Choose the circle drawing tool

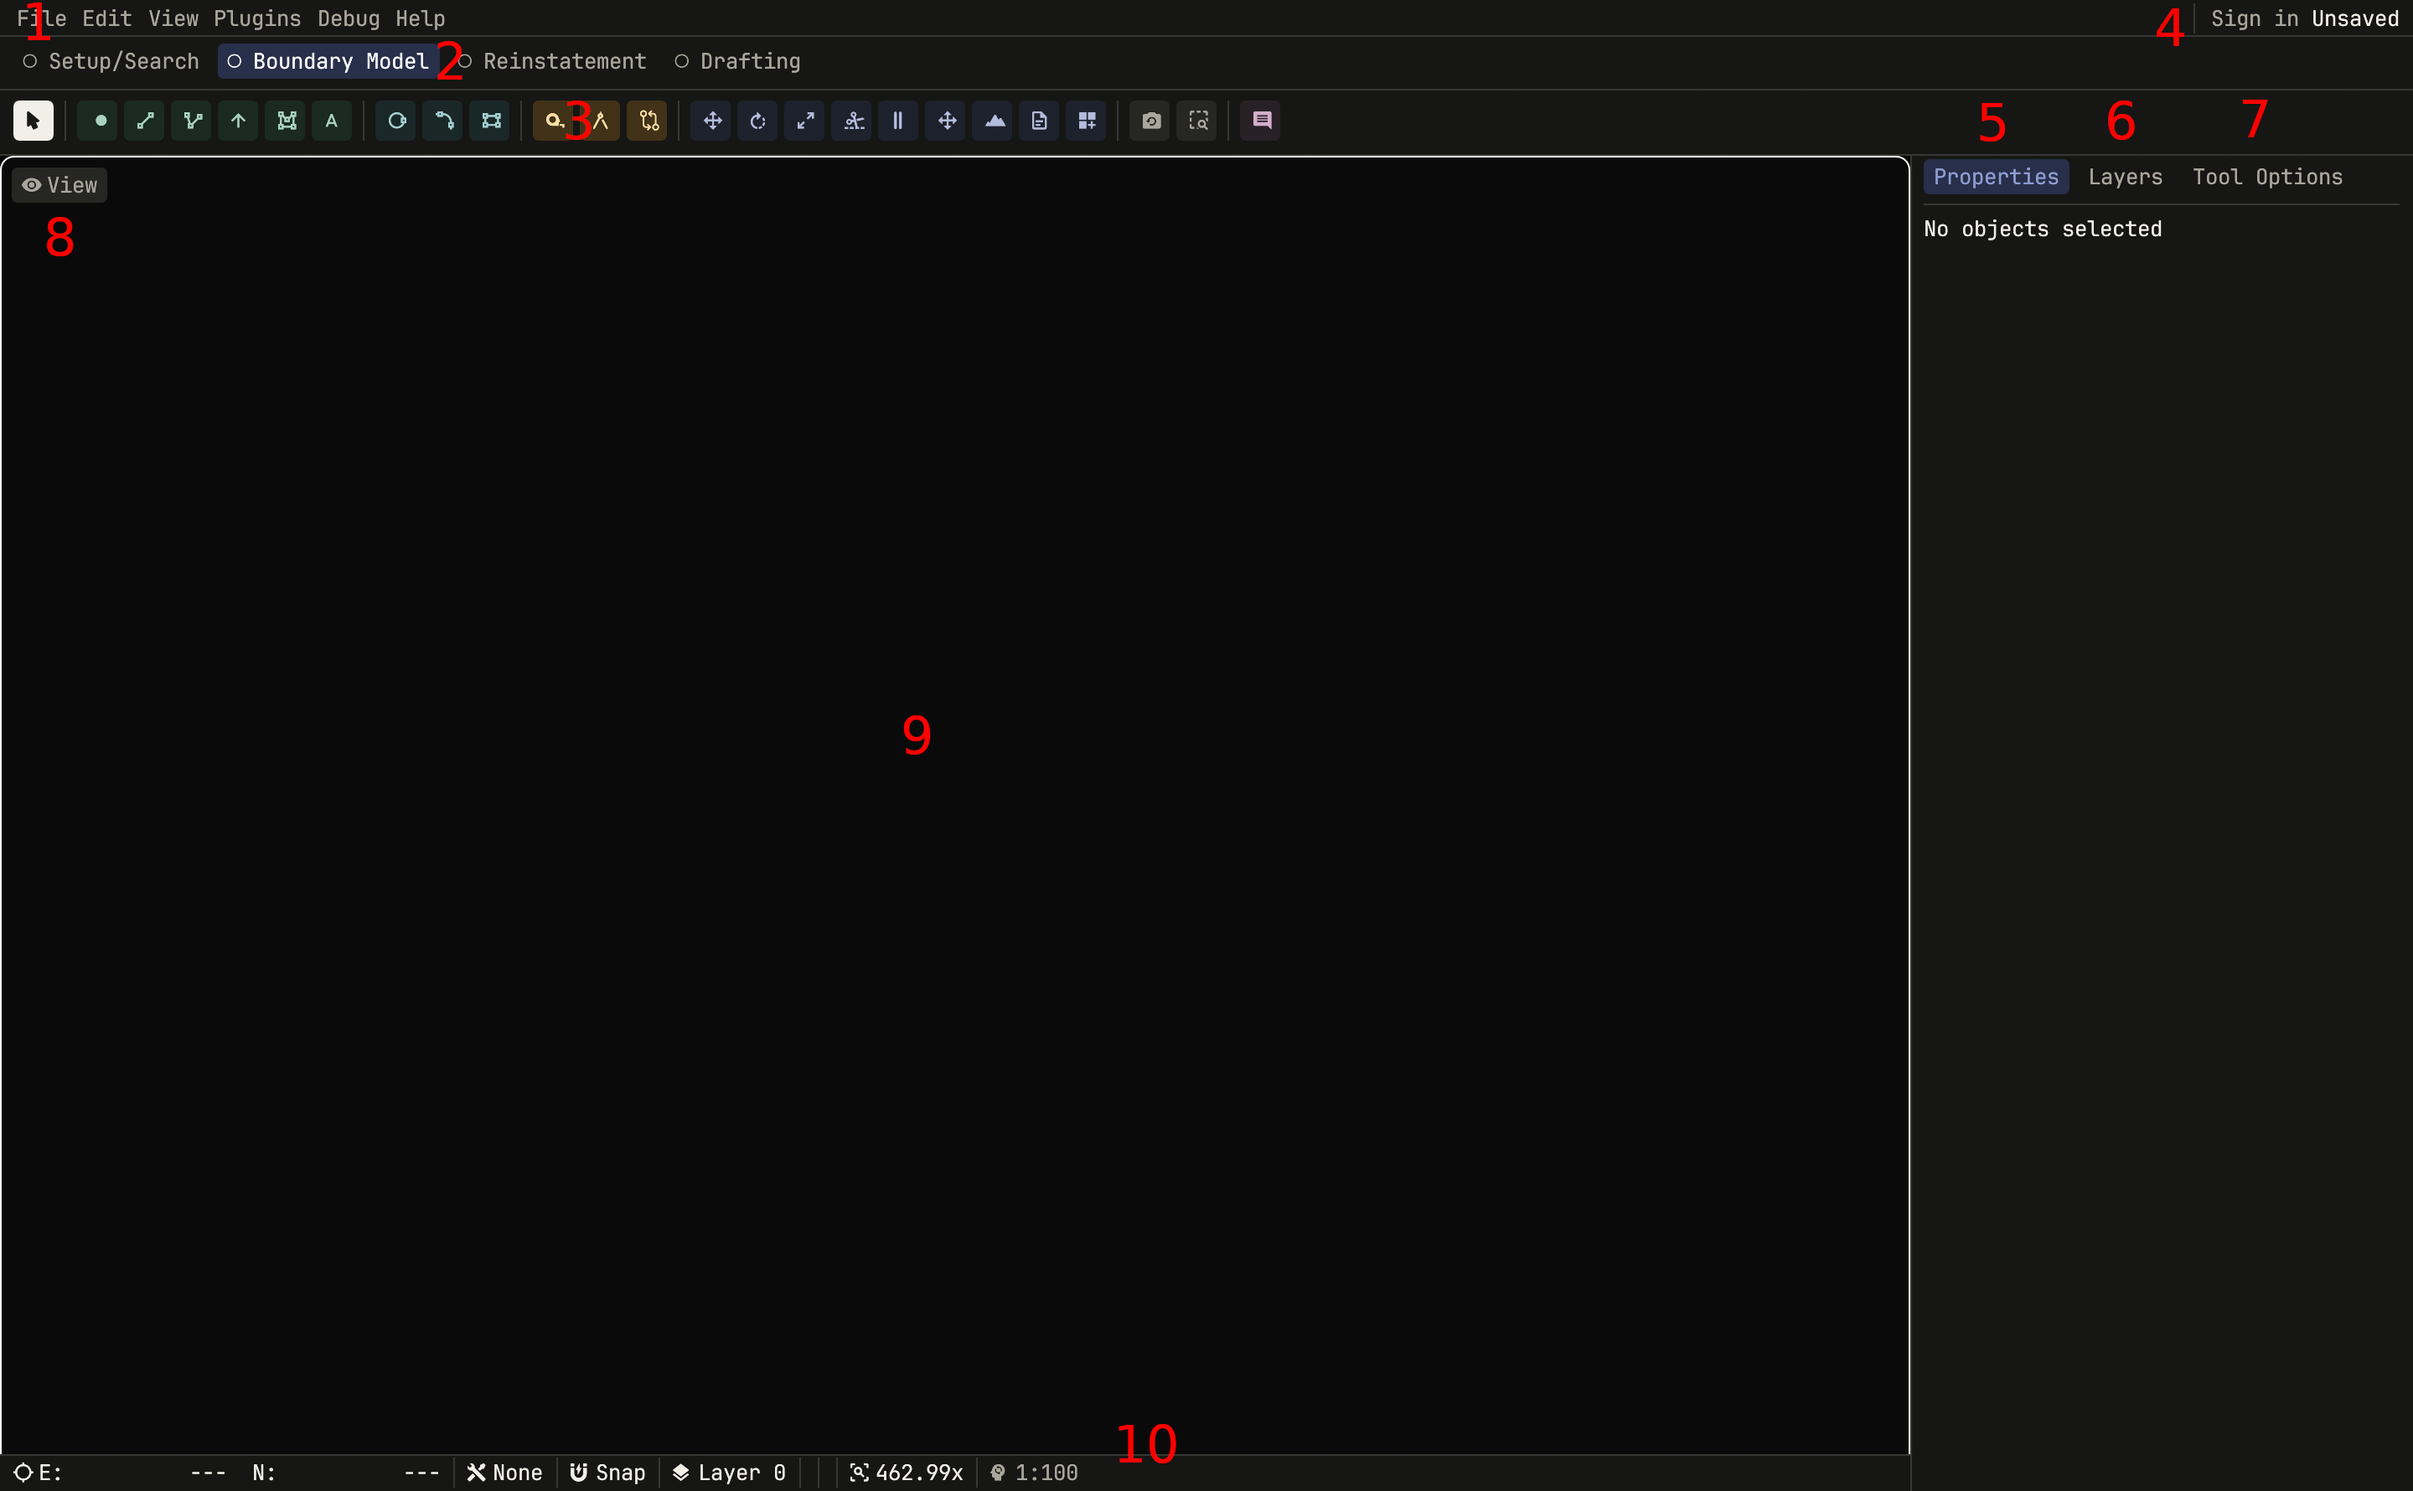(396, 121)
